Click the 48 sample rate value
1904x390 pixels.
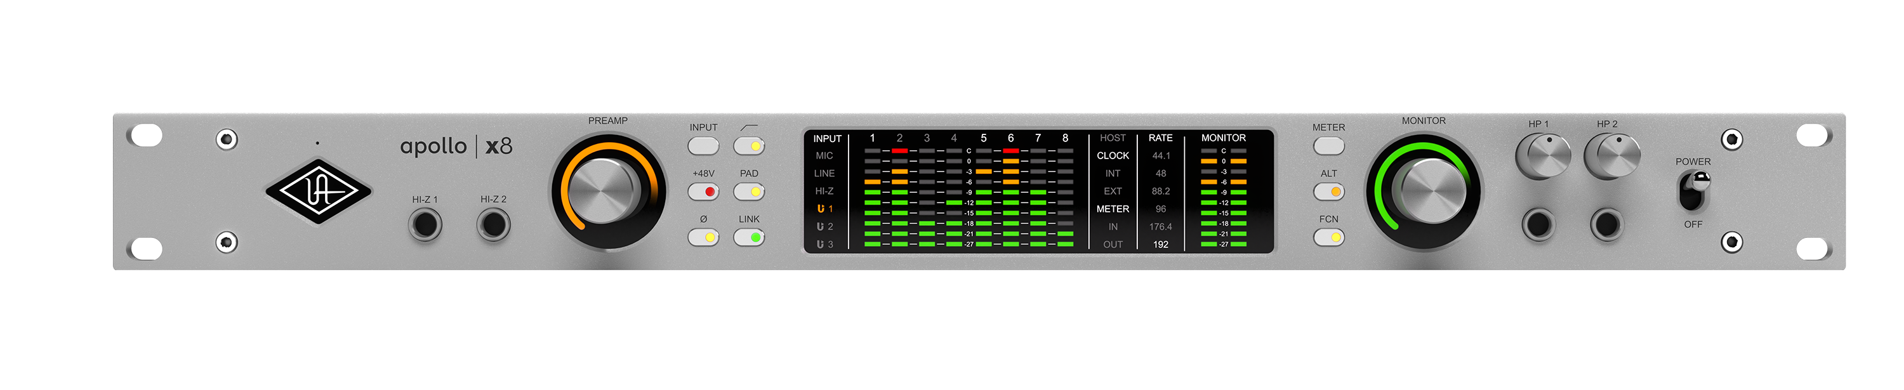(x=1160, y=174)
